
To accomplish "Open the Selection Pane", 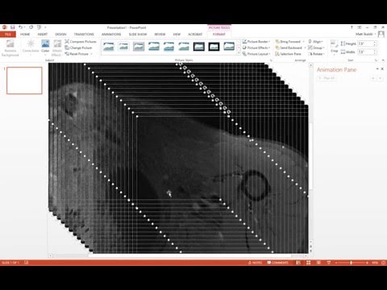I will (288, 54).
